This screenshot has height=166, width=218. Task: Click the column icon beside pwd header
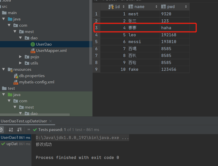[x=163, y=7]
